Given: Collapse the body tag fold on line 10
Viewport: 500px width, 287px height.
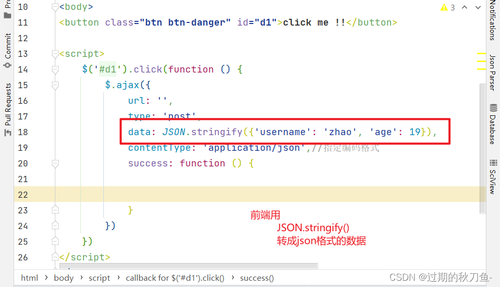Looking at the screenshot, I should point(55,7).
